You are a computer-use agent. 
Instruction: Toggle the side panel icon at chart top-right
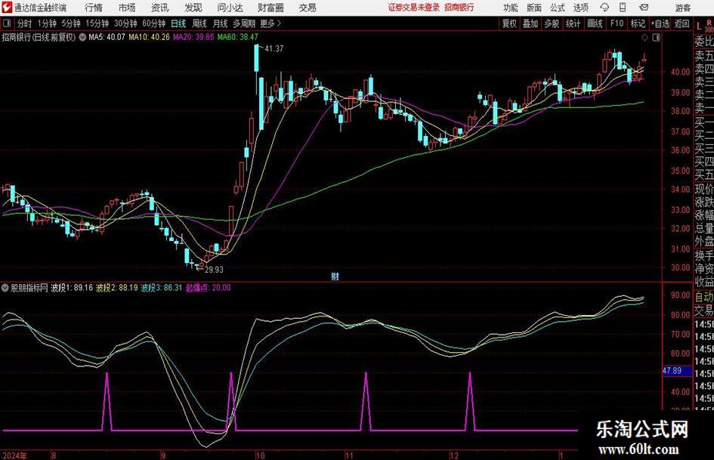[x=656, y=38]
